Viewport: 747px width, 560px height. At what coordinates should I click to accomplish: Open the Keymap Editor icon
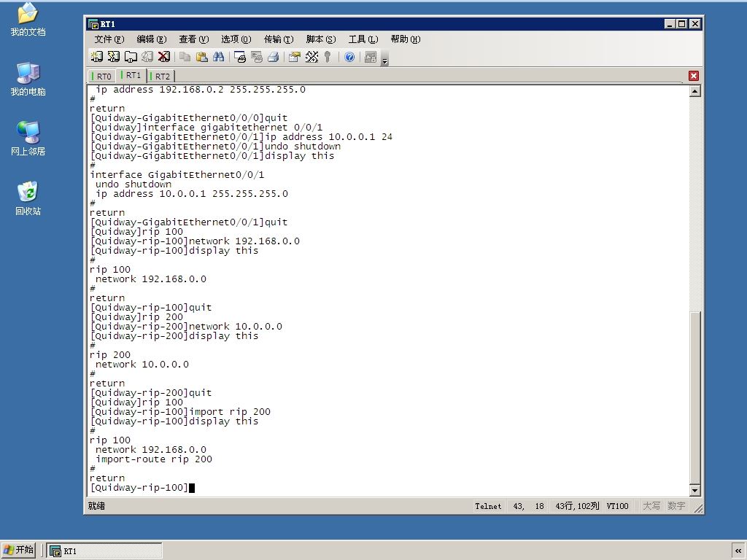[311, 57]
